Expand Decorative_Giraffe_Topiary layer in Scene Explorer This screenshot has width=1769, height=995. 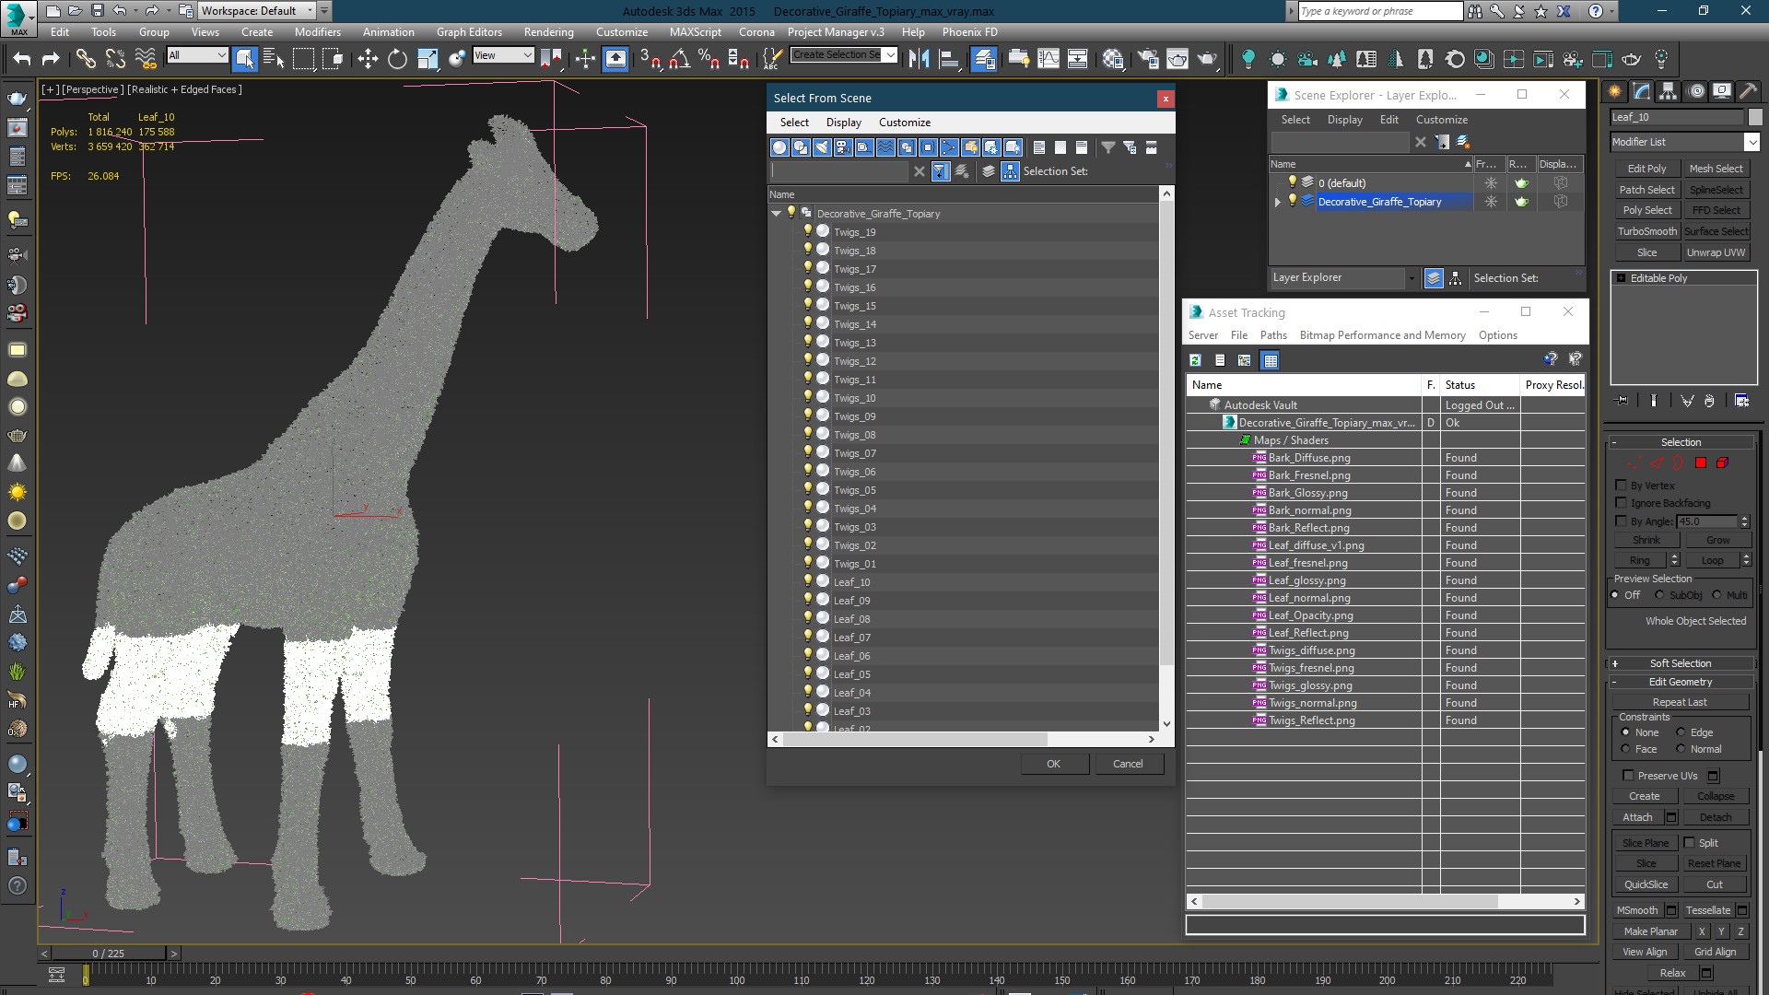1278,202
